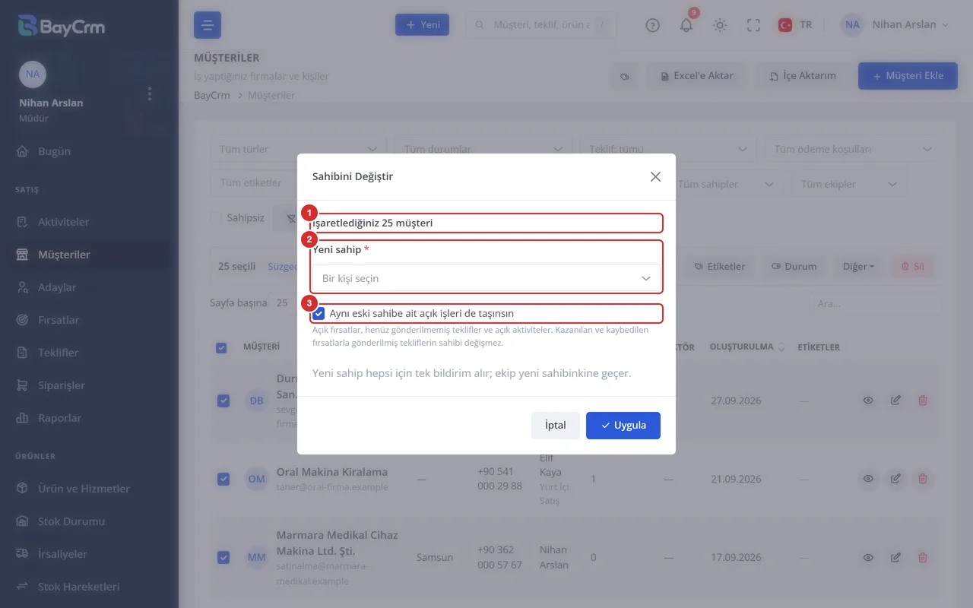This screenshot has width=973, height=608.
Task: View Oral Makina Kiralama eye icon
Action: [x=868, y=479]
